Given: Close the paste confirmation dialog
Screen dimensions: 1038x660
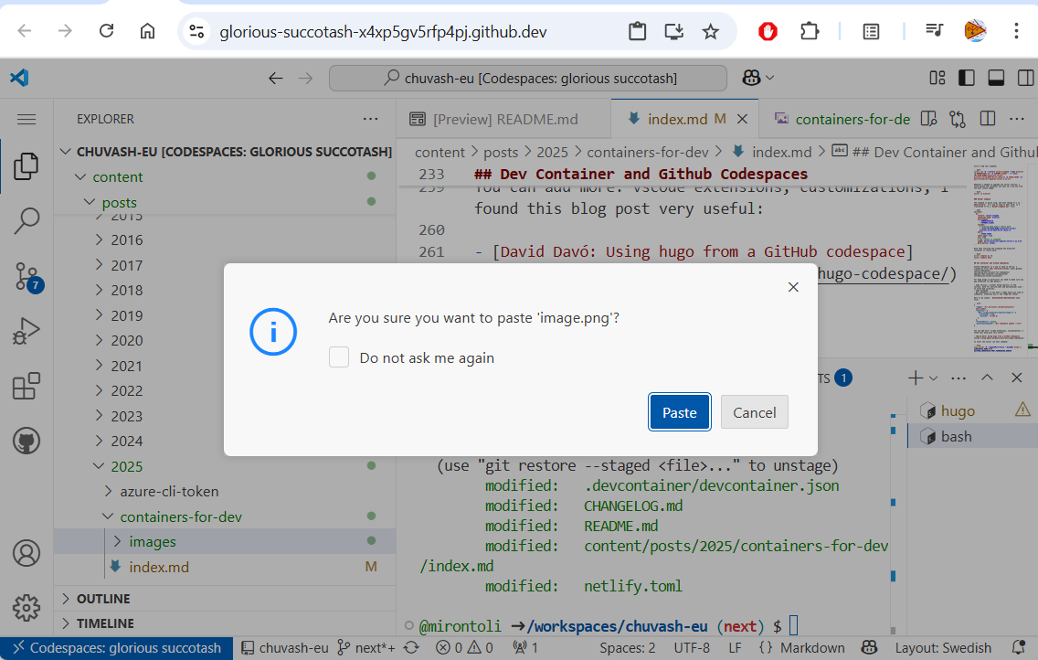Looking at the screenshot, I should [x=793, y=287].
